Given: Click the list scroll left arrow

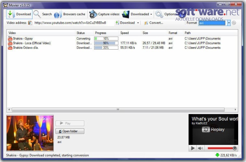Looking at the screenshot, I should coord(9,110).
